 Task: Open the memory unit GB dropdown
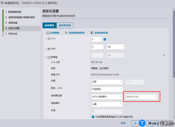tap(116, 47)
